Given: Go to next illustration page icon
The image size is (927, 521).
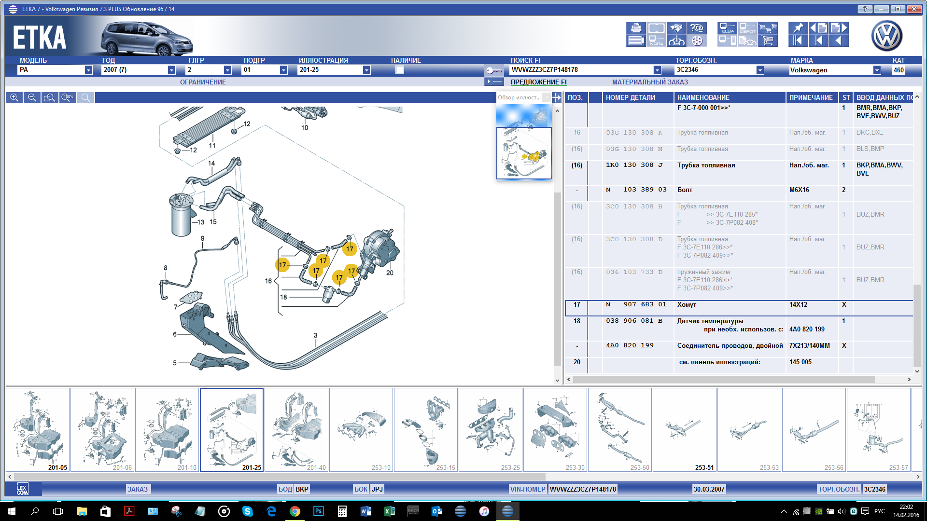Looking at the screenshot, I should [839, 28].
